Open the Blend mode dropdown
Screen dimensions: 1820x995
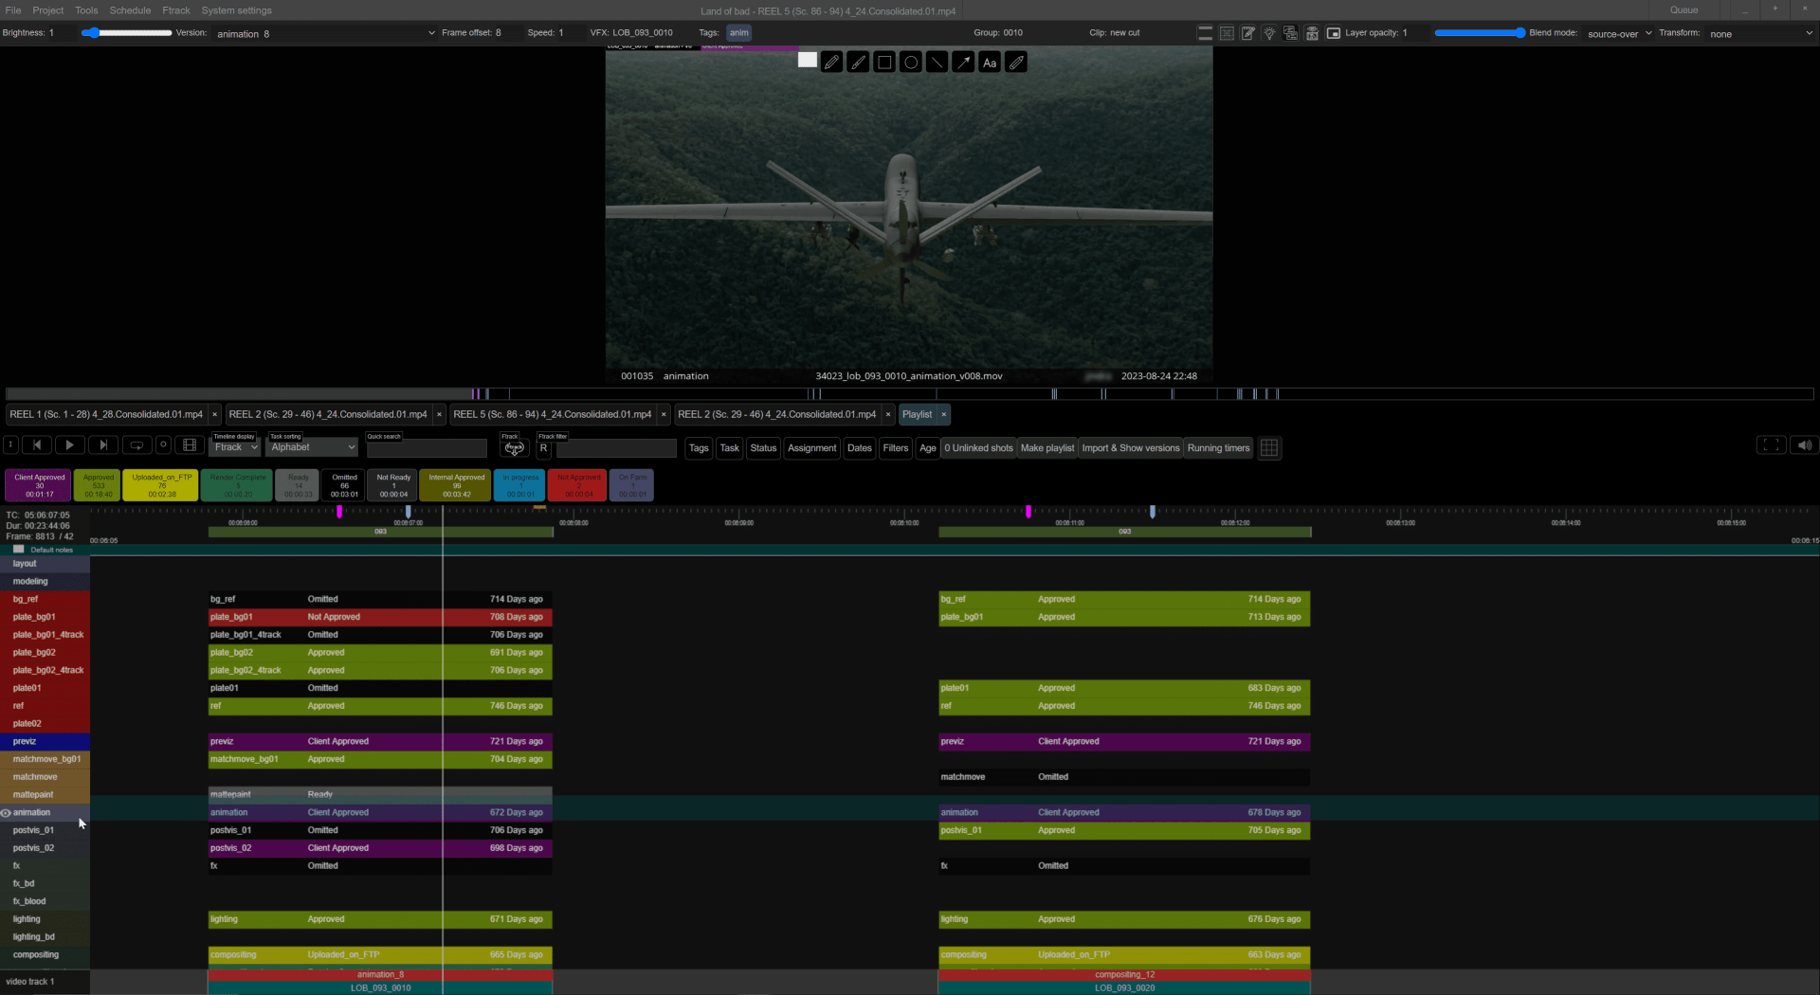tap(1618, 33)
